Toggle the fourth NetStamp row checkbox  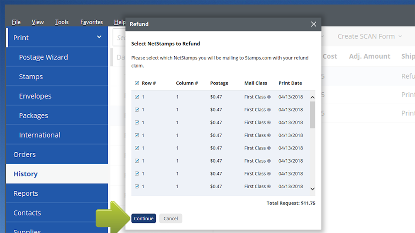tap(137, 135)
